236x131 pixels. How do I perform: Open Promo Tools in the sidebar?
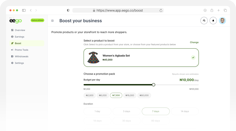pos(27,50)
